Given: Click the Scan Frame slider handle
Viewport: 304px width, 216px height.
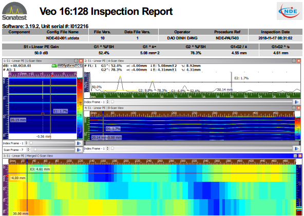Looking at the screenshot, I should click(x=35, y=149).
